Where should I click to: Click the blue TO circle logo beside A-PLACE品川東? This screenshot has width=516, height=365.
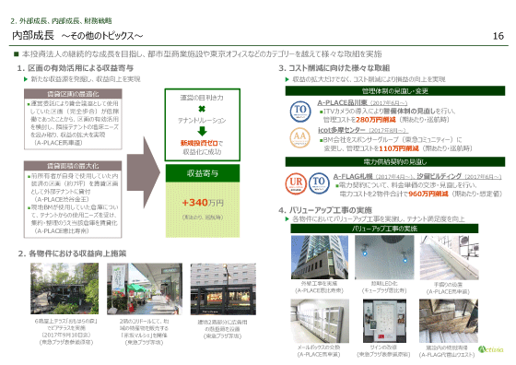click(300, 112)
